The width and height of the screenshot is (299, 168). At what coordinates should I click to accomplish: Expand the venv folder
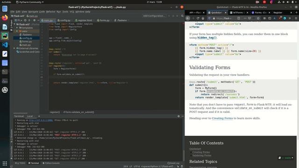(17, 31)
